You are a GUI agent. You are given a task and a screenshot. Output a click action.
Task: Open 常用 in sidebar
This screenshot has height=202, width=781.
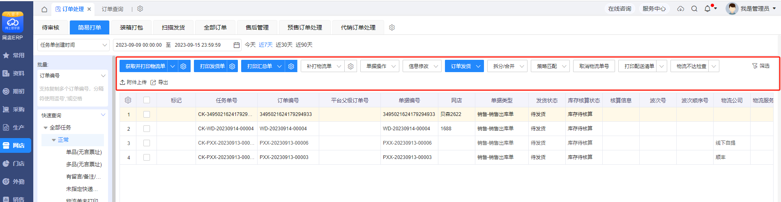[x=14, y=55]
